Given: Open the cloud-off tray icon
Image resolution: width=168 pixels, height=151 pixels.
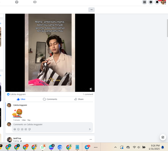Looking at the screenshot, I should tap(128, 147).
